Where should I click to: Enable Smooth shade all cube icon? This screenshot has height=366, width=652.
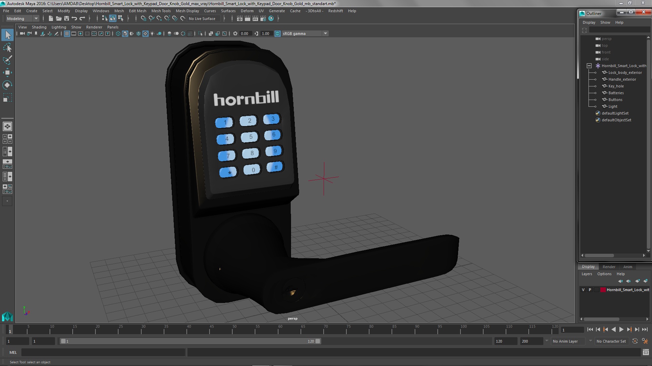(x=125, y=34)
